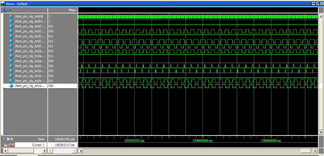This screenshot has width=324, height=156.
Task: Click the plus zoom icon in title bar
Action: click(x=314, y=3)
